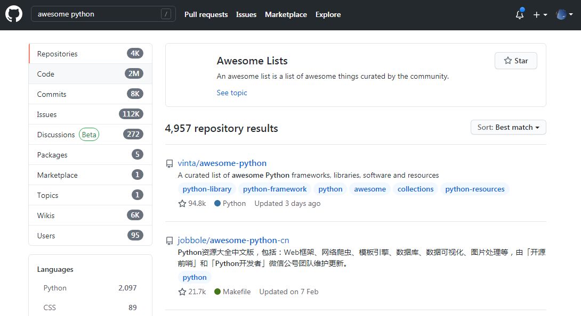
Task: Select the Marketplace sidebar filter
Action: (91, 175)
